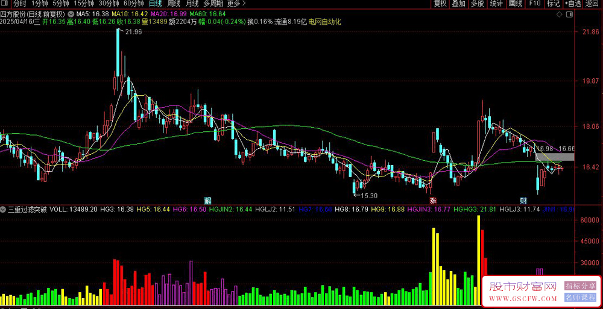
Task: Open the 更多 periods expander
Action: (x=236, y=4)
